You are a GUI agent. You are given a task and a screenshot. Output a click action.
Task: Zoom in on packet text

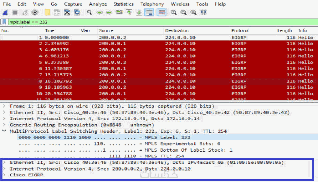click(174, 13)
